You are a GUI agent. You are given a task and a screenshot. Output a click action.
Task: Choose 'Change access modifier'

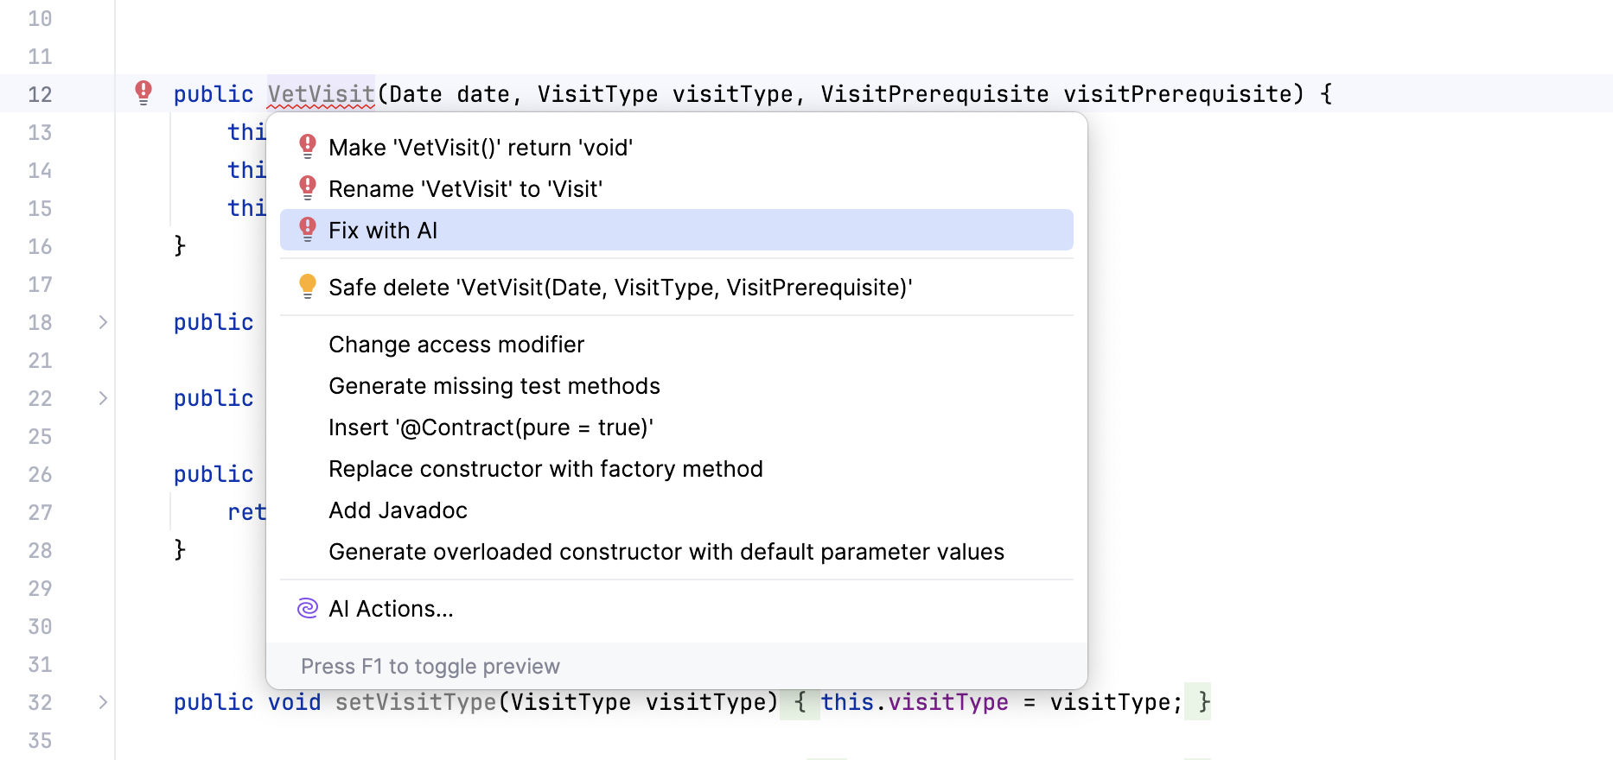(x=456, y=344)
